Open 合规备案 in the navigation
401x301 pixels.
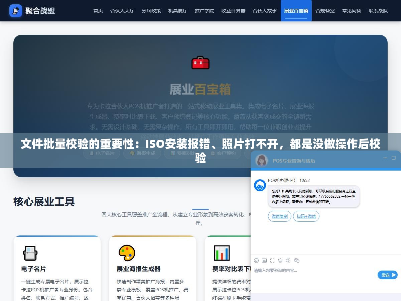pos(325,11)
